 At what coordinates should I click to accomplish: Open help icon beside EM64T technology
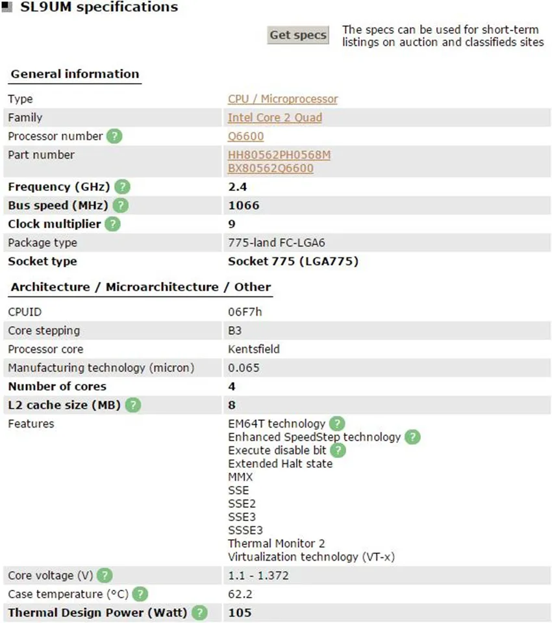click(337, 424)
